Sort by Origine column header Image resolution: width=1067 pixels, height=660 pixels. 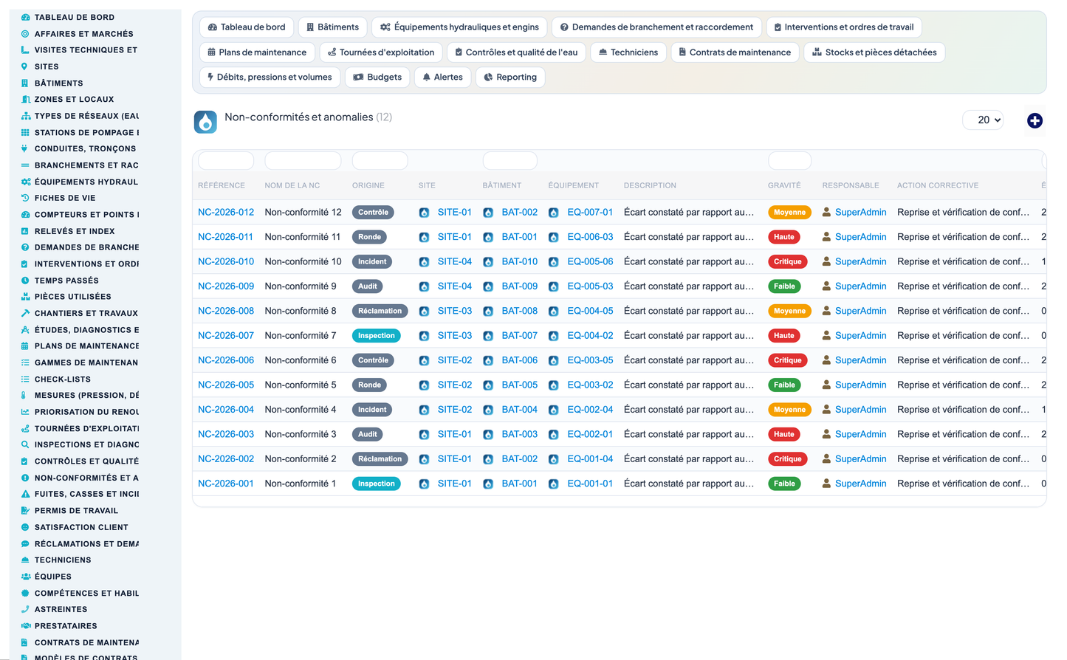[x=368, y=185]
